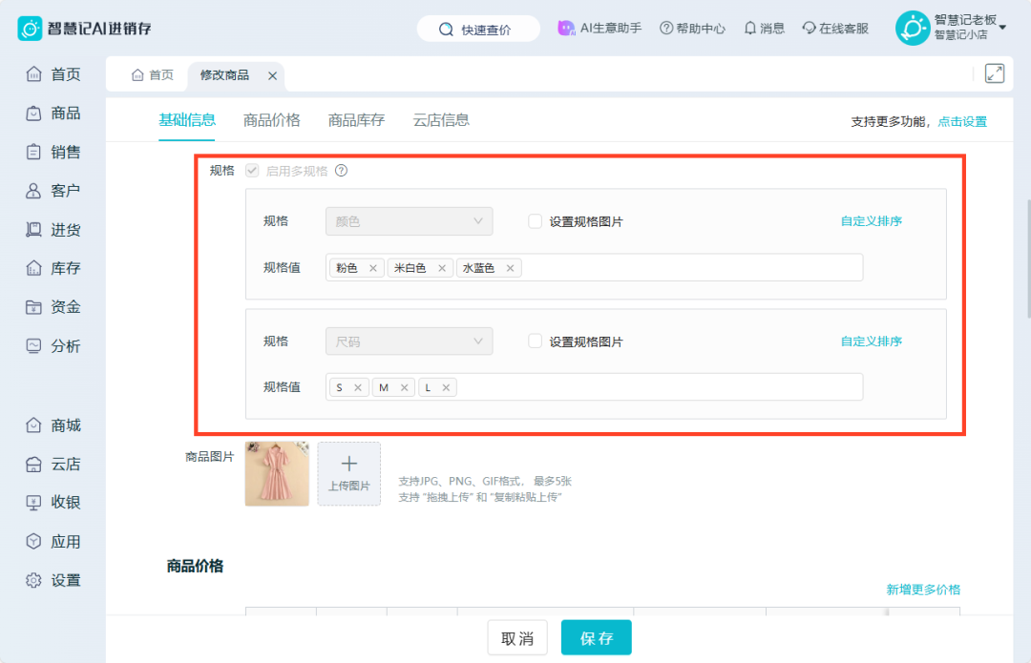Image resolution: width=1031 pixels, height=663 pixels.
Task: Switch to the 首页 page tab
Action: [153, 75]
